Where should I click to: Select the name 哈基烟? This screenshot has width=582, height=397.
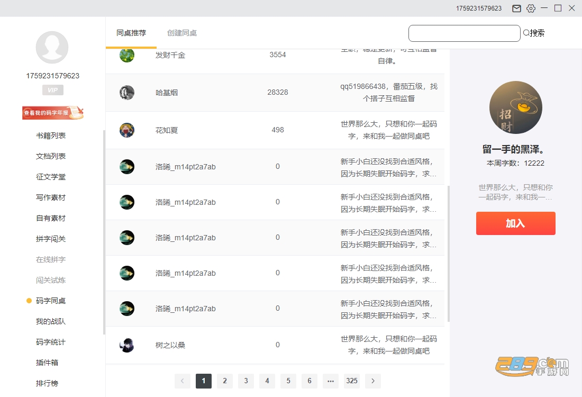166,93
